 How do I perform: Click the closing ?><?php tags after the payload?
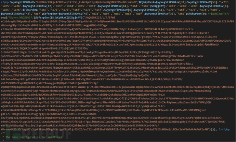point(224,129)
